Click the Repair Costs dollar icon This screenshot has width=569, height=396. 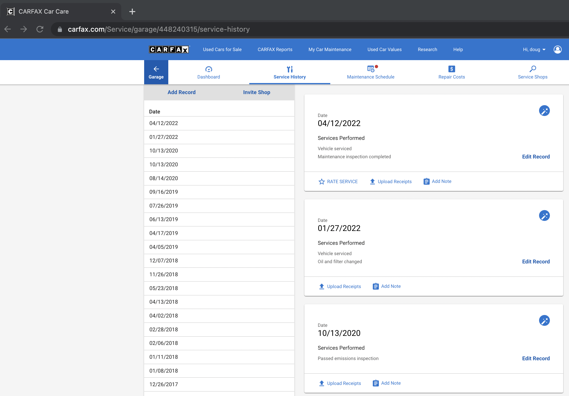point(452,69)
